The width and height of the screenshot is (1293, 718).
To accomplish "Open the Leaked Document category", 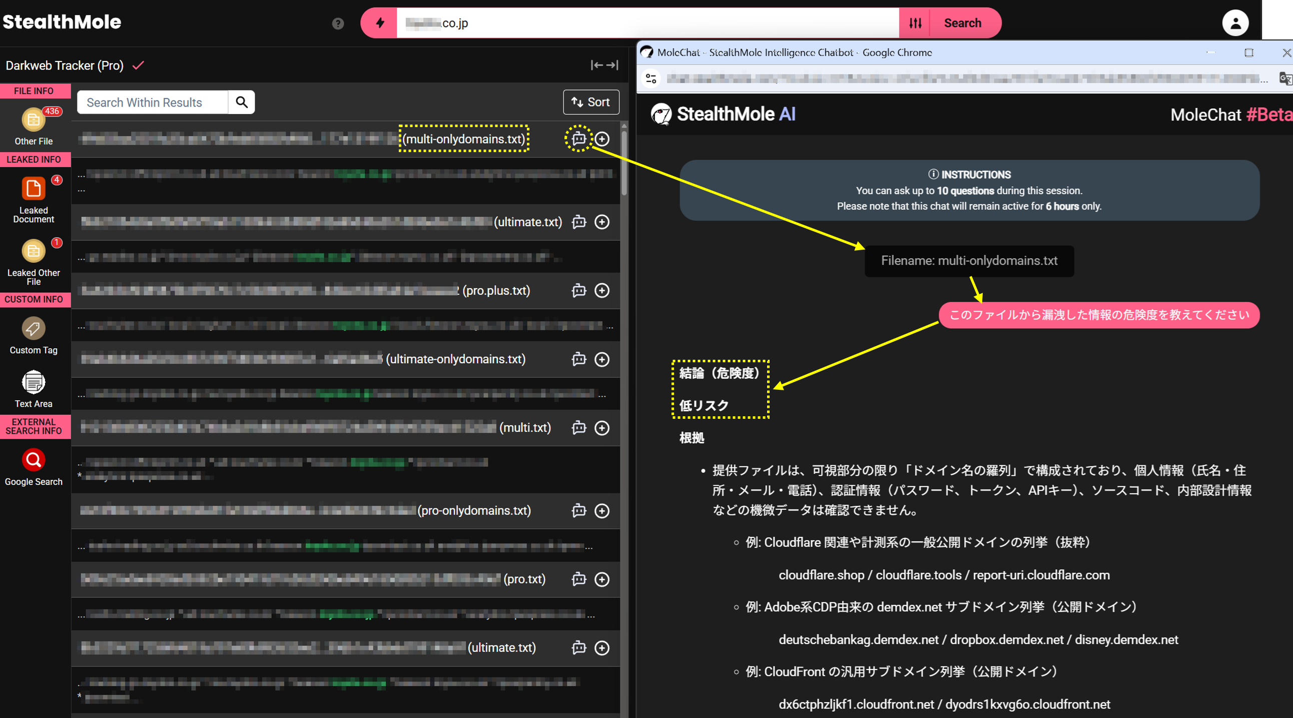I will pos(33,189).
